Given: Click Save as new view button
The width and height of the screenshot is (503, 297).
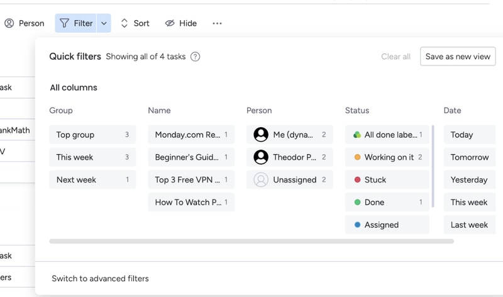Looking at the screenshot, I should click(458, 57).
